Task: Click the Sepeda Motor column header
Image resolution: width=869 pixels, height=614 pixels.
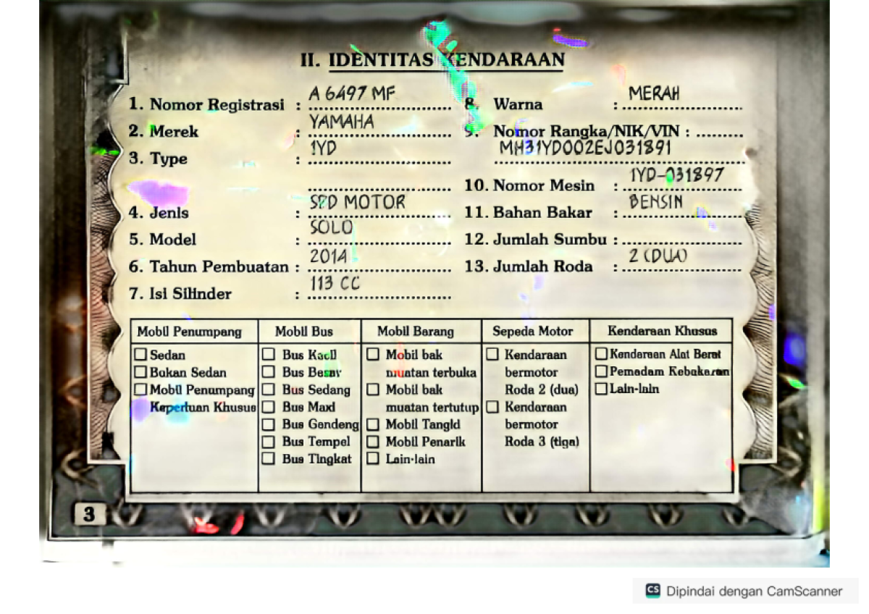Action: (532, 332)
